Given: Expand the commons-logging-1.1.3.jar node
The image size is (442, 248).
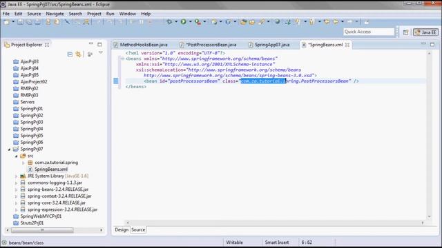Looking at the screenshot, I should (x=16, y=183).
